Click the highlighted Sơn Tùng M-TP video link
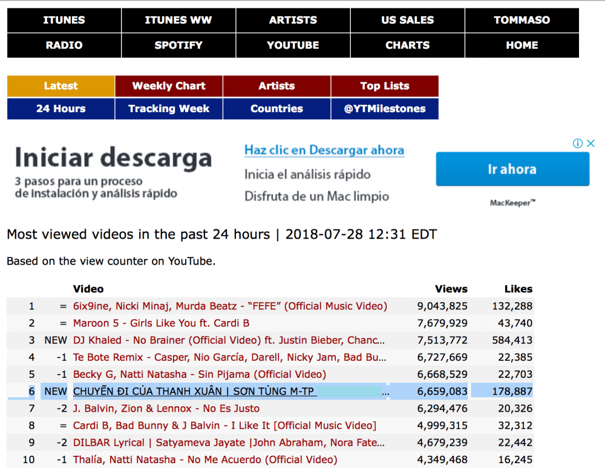This screenshot has width=605, height=468. tap(194, 392)
